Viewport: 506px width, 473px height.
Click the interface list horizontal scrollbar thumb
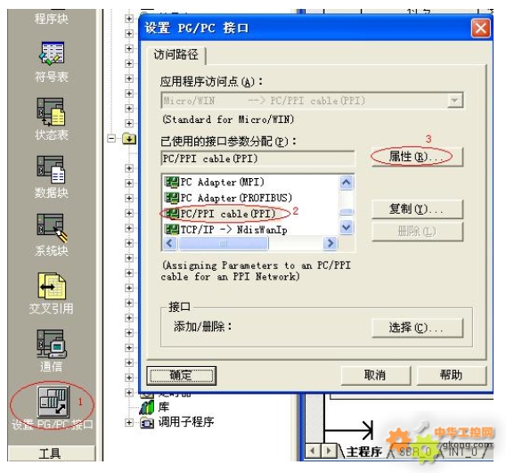pos(223,243)
